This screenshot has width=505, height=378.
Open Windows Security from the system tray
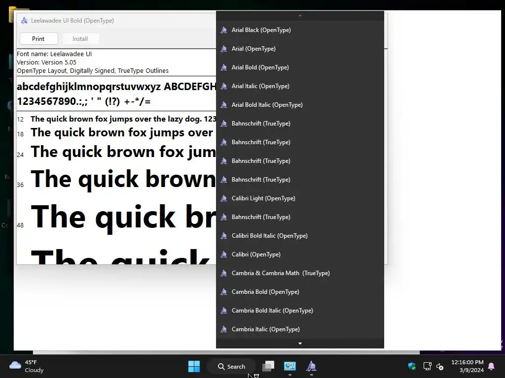412,366
